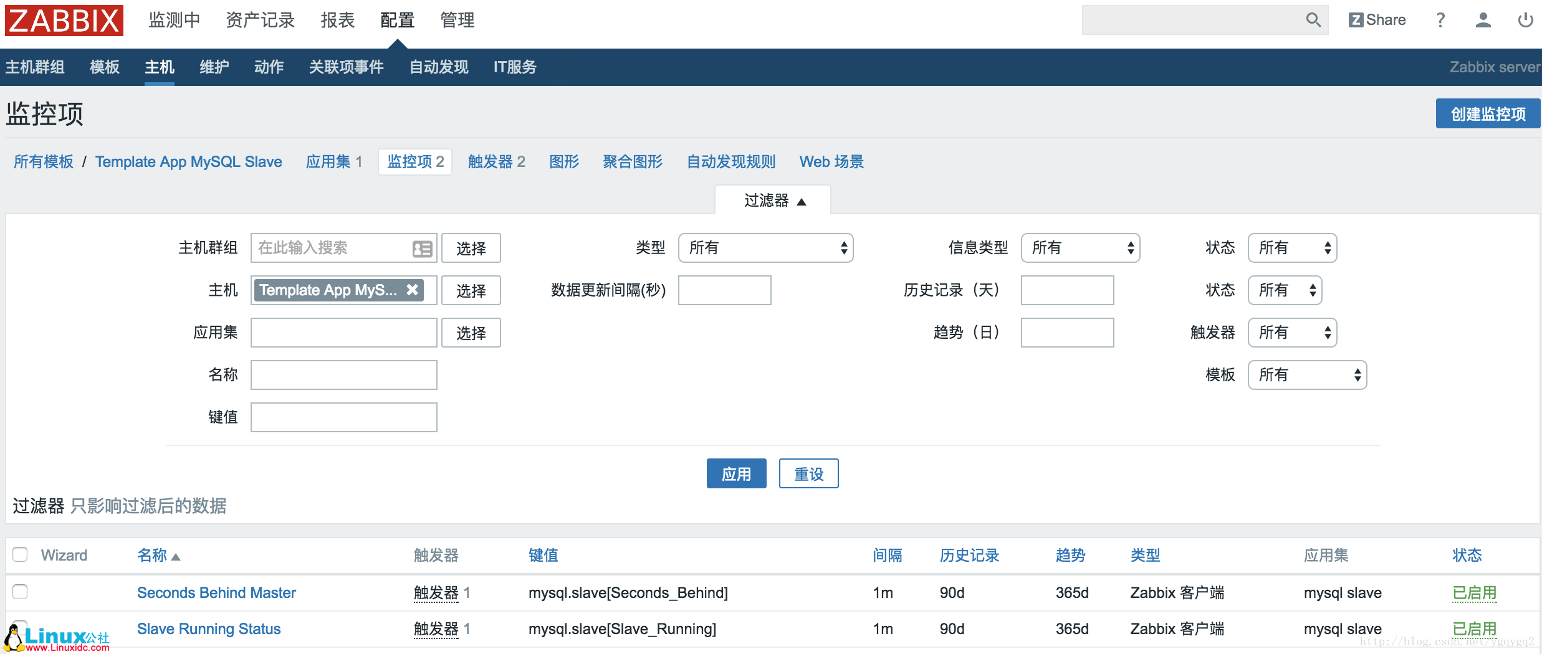Viewport: 1542px width, 654px height.
Task: Open Web 场景 tab link
Action: click(x=831, y=162)
